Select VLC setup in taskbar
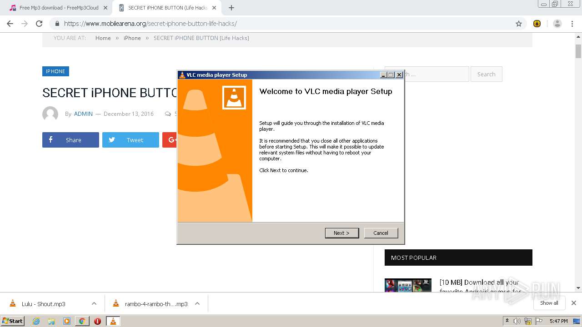 tap(113, 321)
